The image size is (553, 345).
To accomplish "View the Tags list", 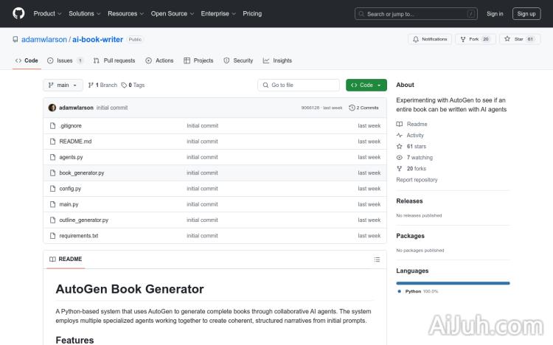I will click(x=133, y=86).
